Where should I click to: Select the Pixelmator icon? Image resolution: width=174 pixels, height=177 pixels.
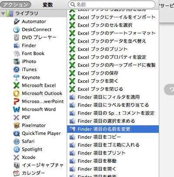click(17, 125)
